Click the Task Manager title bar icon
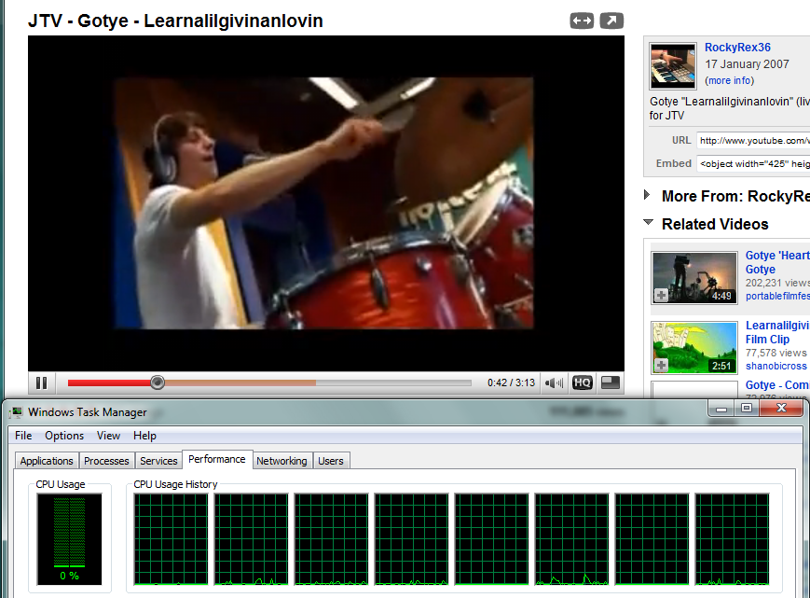Image resolution: width=810 pixels, height=598 pixels. (17, 412)
